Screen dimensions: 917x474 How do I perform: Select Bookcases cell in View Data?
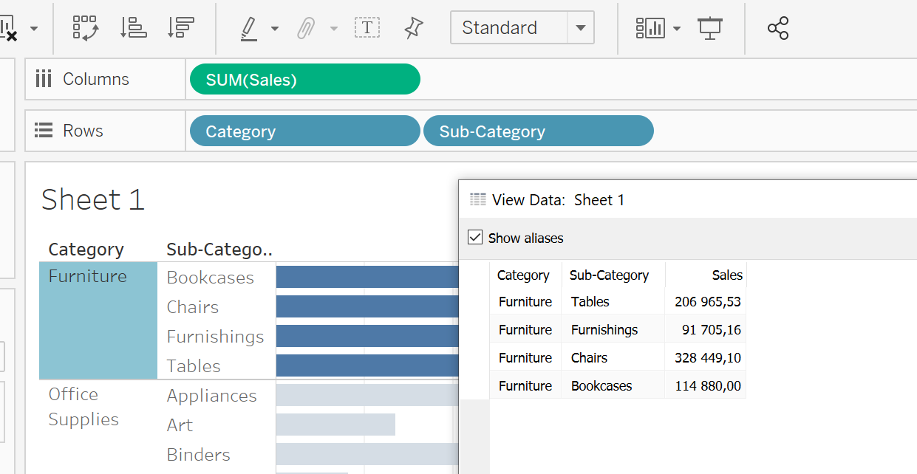coord(601,385)
